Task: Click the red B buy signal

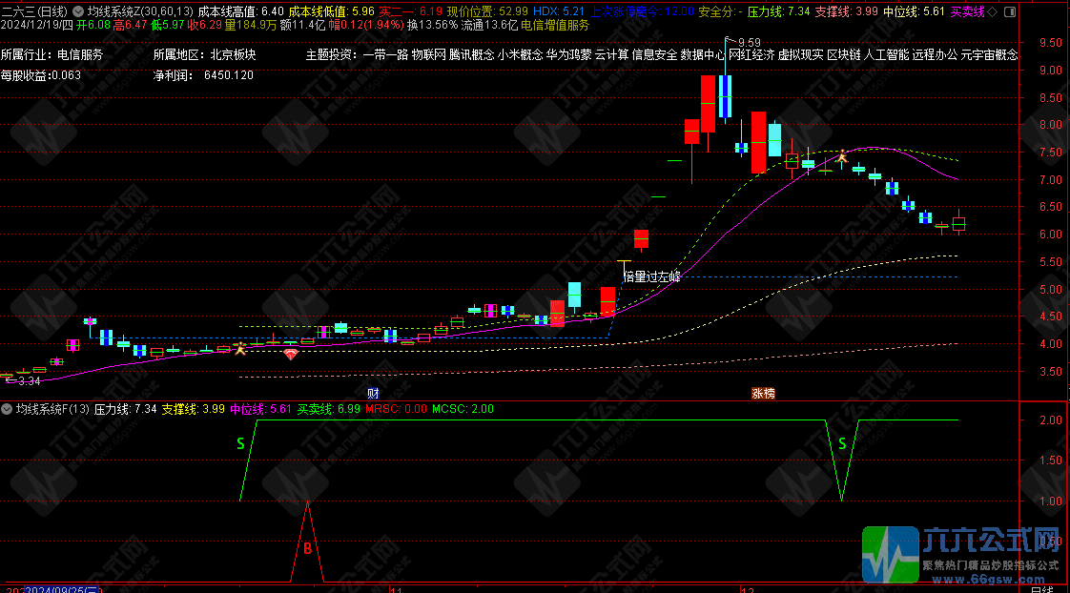Action: pos(307,548)
